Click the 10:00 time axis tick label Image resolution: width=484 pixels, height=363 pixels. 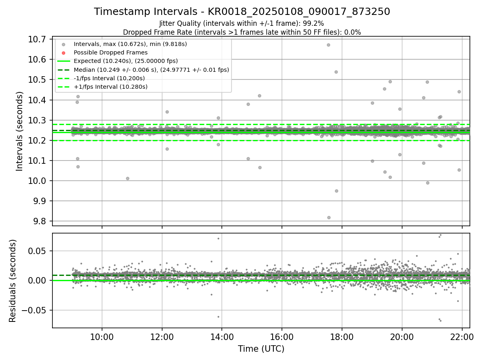tap(102, 337)
